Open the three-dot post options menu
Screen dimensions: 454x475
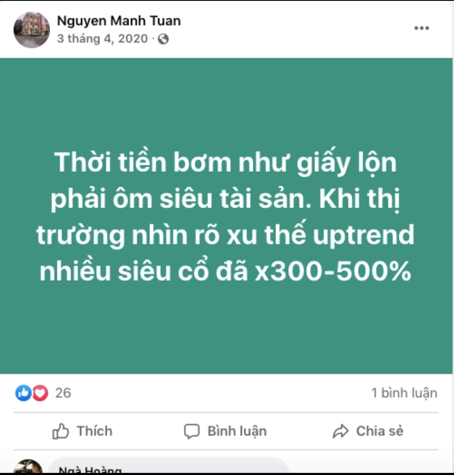click(x=422, y=28)
